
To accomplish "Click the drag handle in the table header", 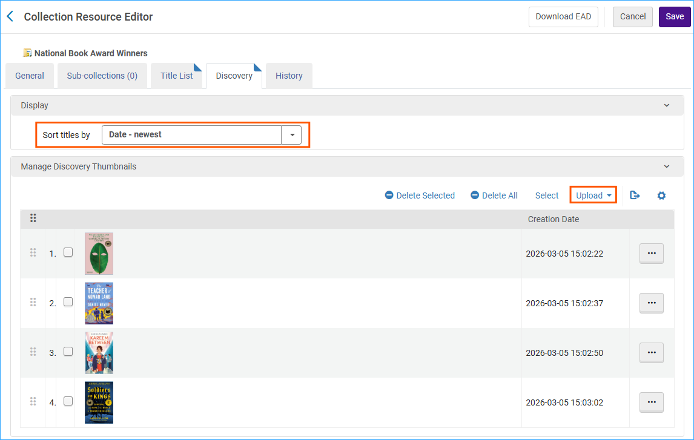I will click(33, 218).
